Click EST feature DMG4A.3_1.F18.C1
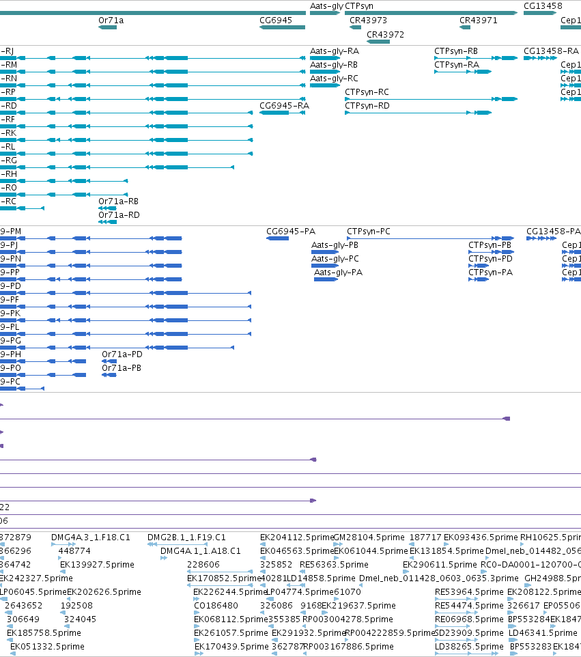Image resolution: width=581 pixels, height=657 pixels. (91, 537)
